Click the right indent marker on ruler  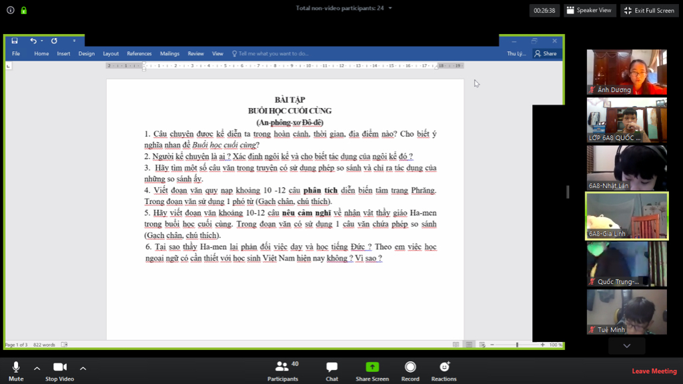(x=436, y=68)
